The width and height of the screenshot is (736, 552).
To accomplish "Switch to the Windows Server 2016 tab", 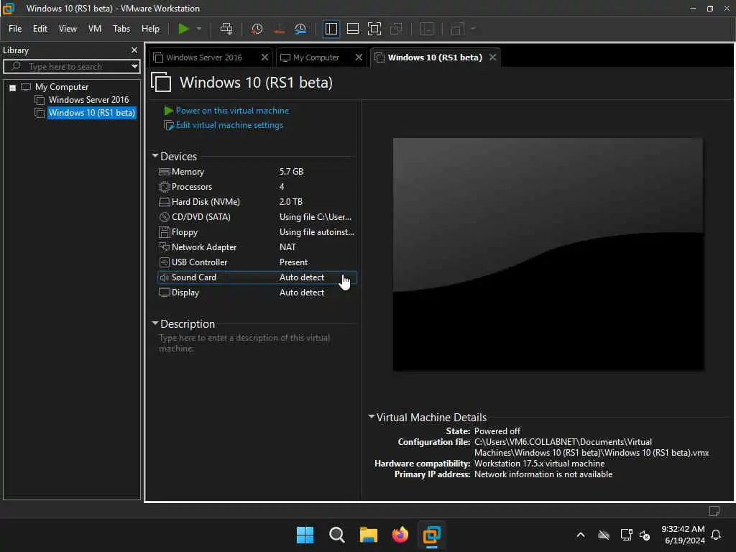I will click(x=203, y=57).
